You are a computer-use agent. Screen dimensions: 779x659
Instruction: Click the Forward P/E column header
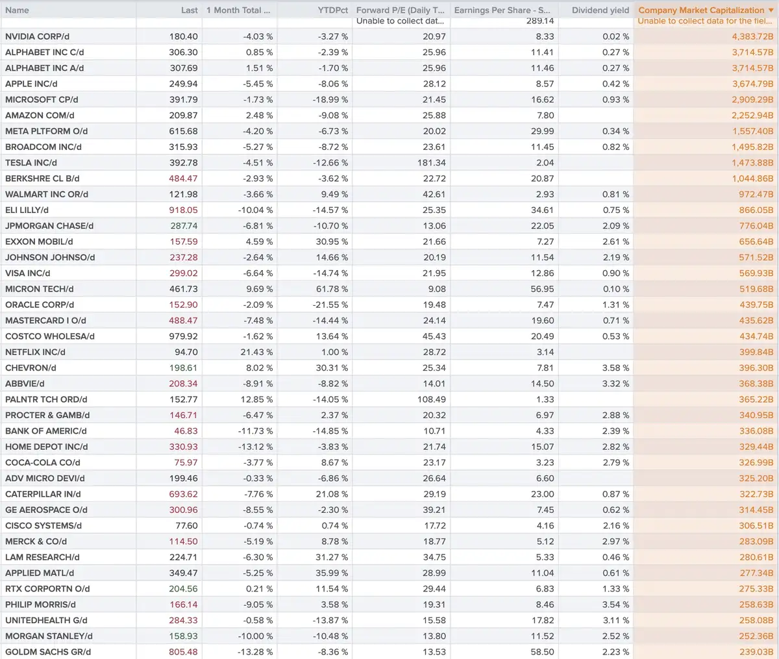point(401,10)
